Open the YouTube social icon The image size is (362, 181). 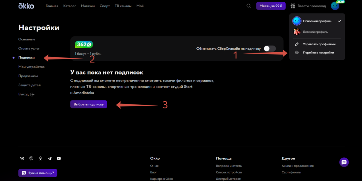click(x=59, y=158)
